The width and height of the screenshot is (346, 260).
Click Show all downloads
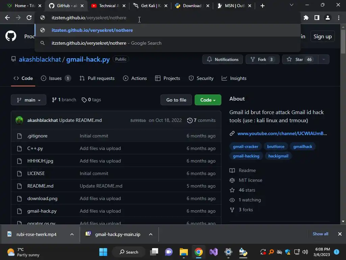click(320, 234)
